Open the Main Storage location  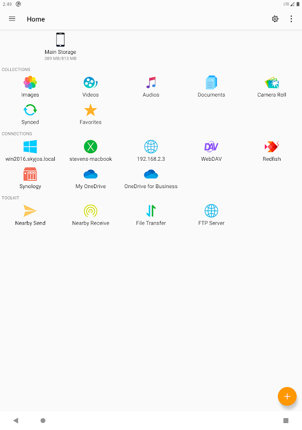tap(60, 46)
